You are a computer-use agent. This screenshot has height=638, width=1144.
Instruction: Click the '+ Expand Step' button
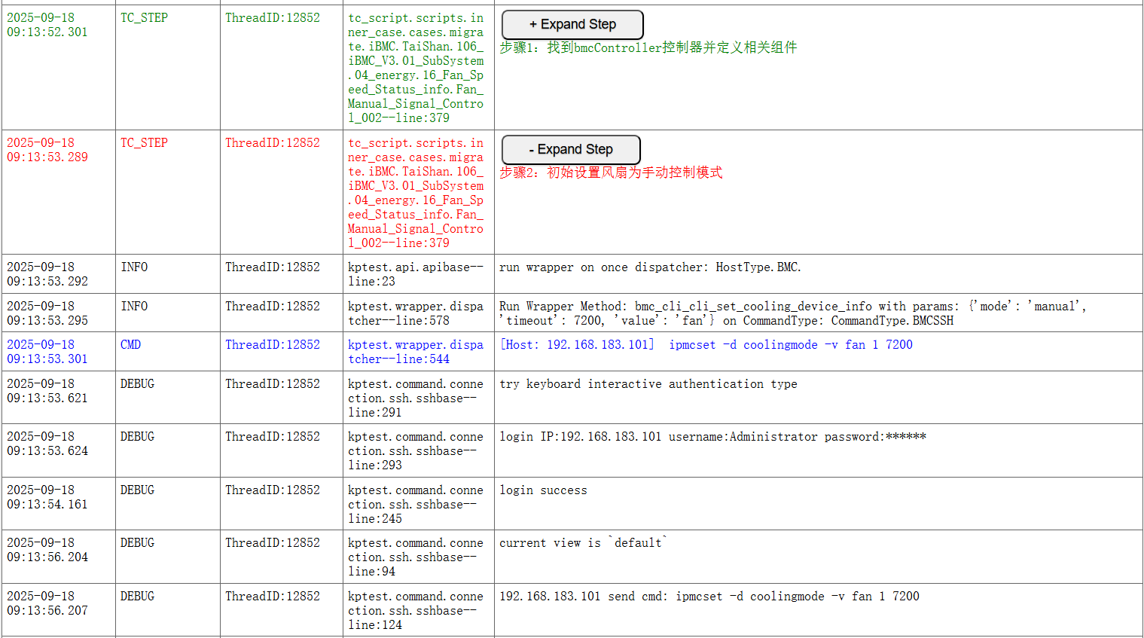572,25
